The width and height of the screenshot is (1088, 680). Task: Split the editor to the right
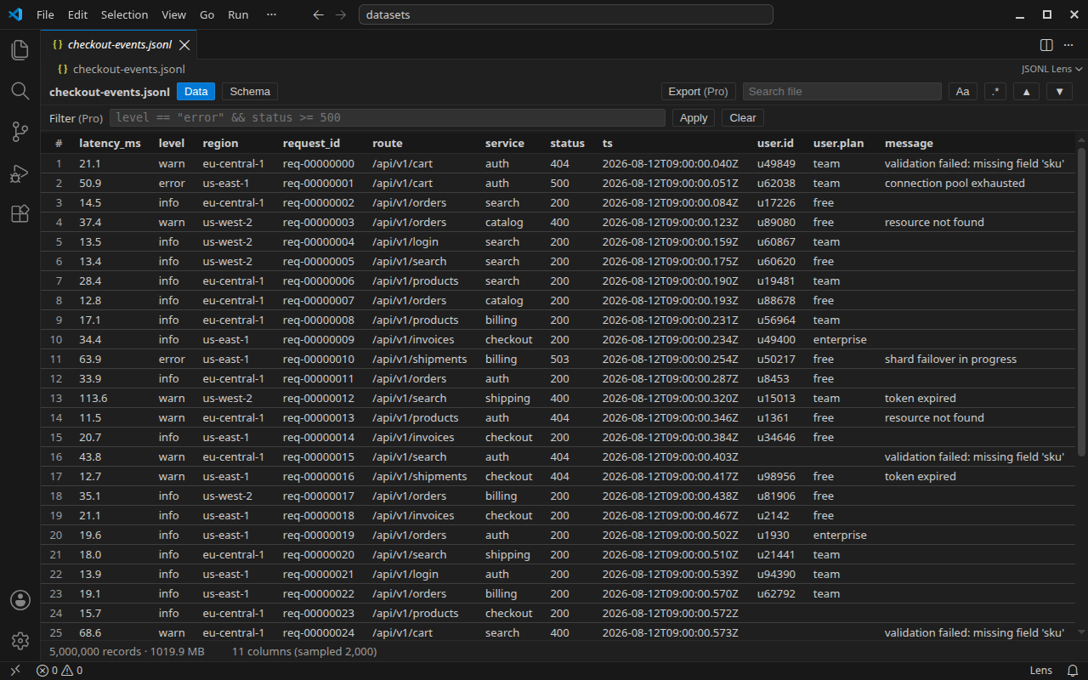click(1046, 45)
